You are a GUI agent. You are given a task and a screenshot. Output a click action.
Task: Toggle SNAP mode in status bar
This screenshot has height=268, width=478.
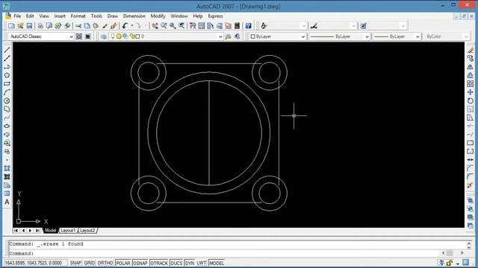point(75,263)
